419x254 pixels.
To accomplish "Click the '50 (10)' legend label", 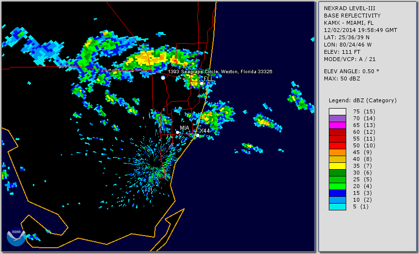I will tap(364, 145).
